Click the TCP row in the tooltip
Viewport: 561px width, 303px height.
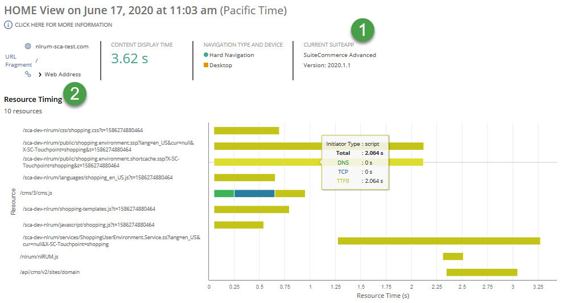[x=355, y=172]
